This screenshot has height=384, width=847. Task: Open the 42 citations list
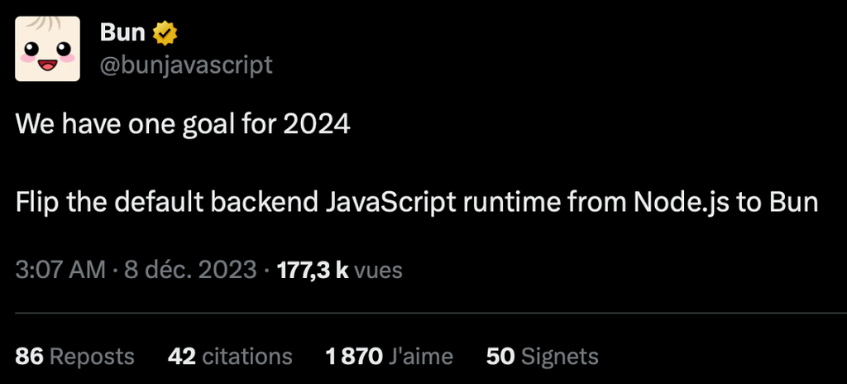tap(230, 357)
